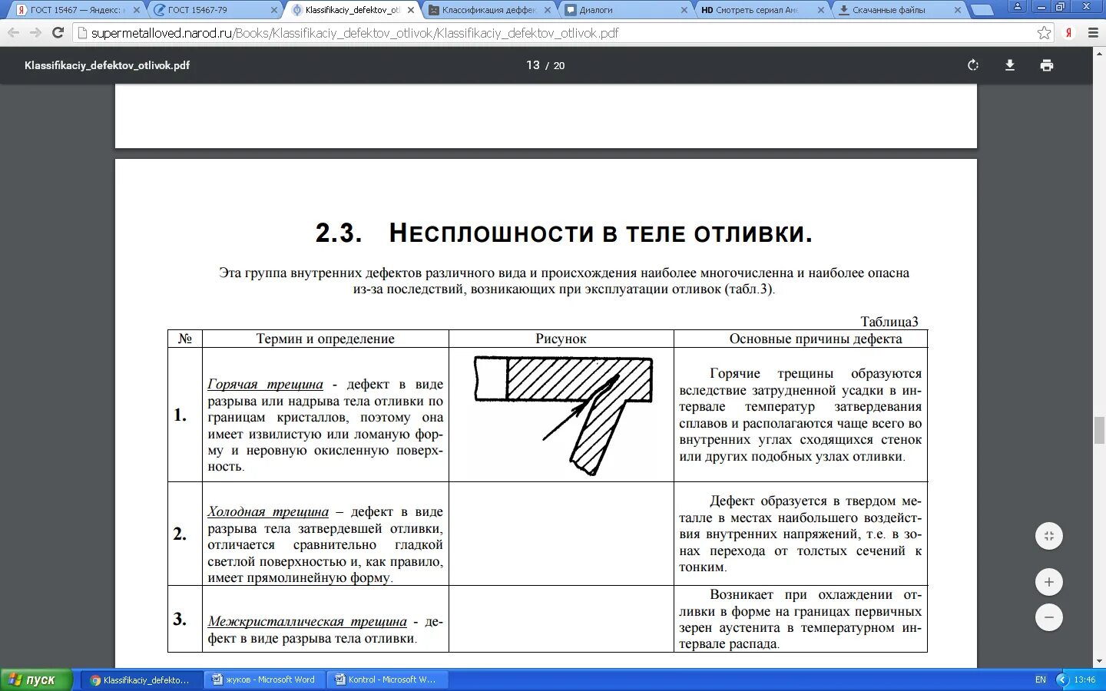Open the Windows пуск Start menu

point(36,679)
